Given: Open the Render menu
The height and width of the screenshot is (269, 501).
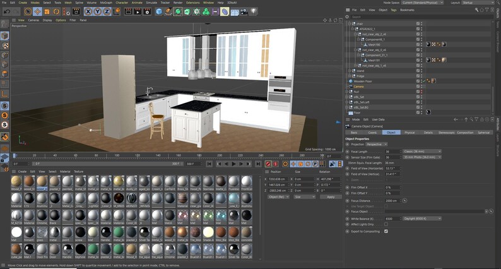Looking at the screenshot, I should [x=178, y=3].
